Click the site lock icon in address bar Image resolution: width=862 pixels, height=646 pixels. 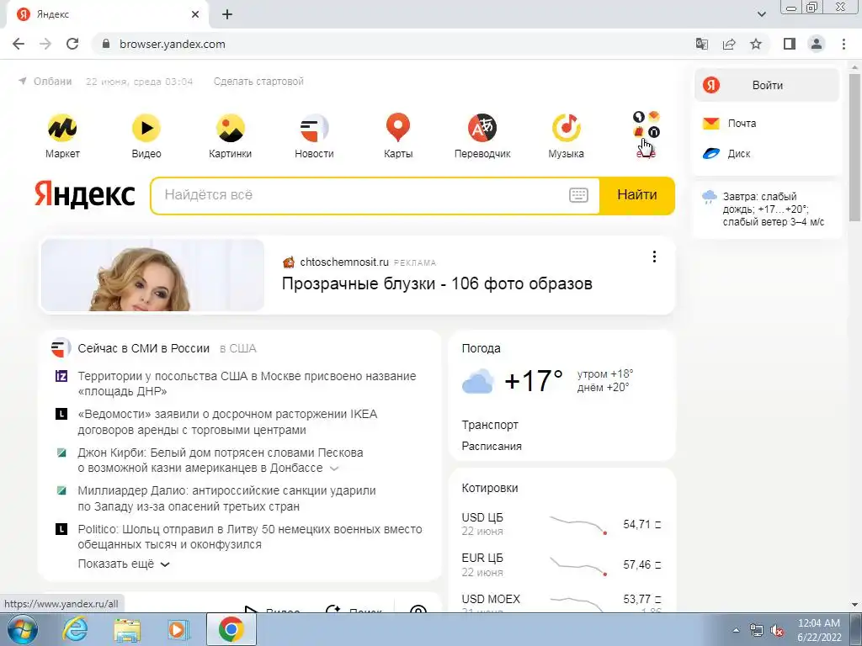click(106, 44)
